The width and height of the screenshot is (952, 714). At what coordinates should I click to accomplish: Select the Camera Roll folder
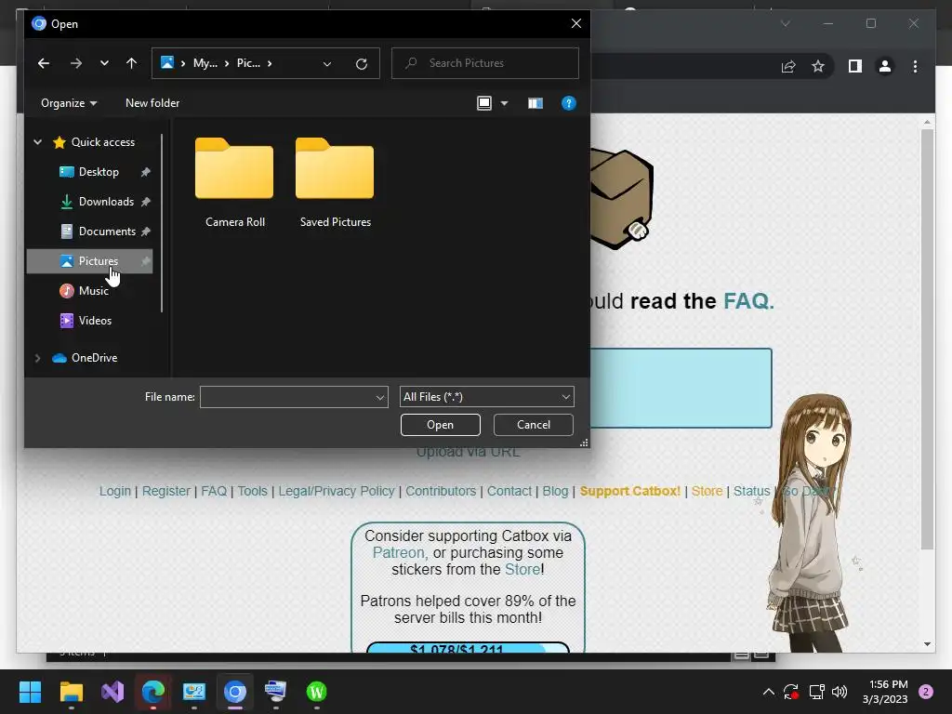click(x=234, y=183)
